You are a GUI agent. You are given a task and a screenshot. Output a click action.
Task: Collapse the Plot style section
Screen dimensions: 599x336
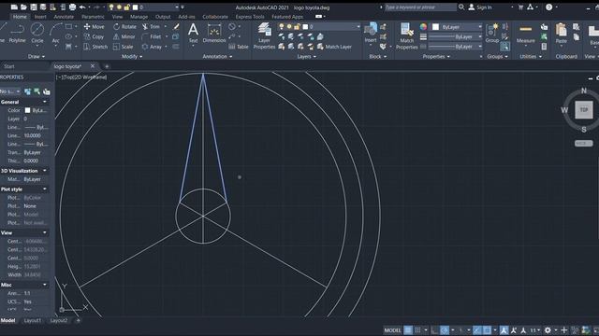[45, 189]
